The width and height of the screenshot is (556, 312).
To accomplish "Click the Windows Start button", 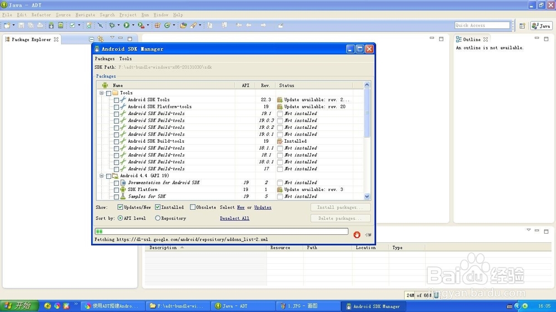I will [19, 306].
